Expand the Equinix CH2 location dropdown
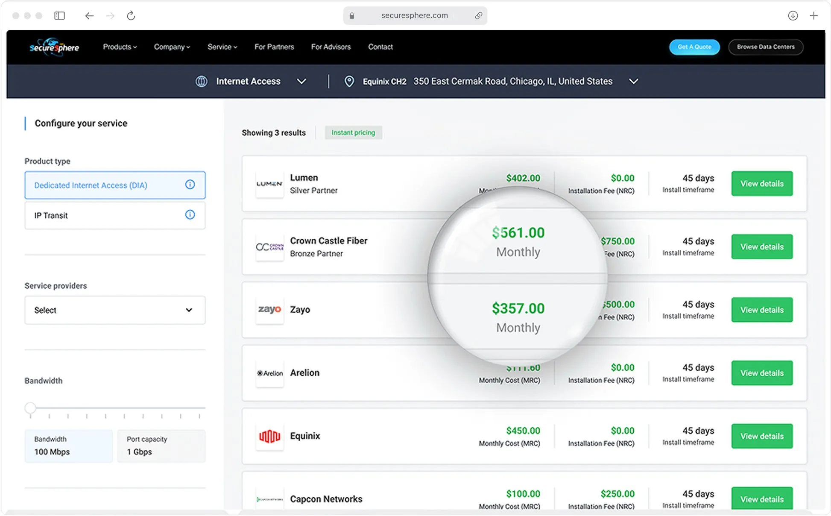The image size is (831, 516). [x=633, y=81]
